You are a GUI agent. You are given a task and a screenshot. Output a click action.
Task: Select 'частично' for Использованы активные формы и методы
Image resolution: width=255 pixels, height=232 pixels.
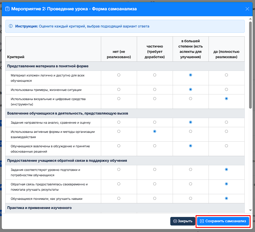pos(155,131)
